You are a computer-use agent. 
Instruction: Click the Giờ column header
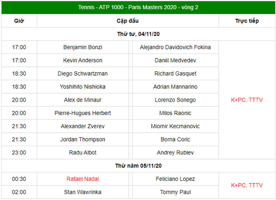19,21
